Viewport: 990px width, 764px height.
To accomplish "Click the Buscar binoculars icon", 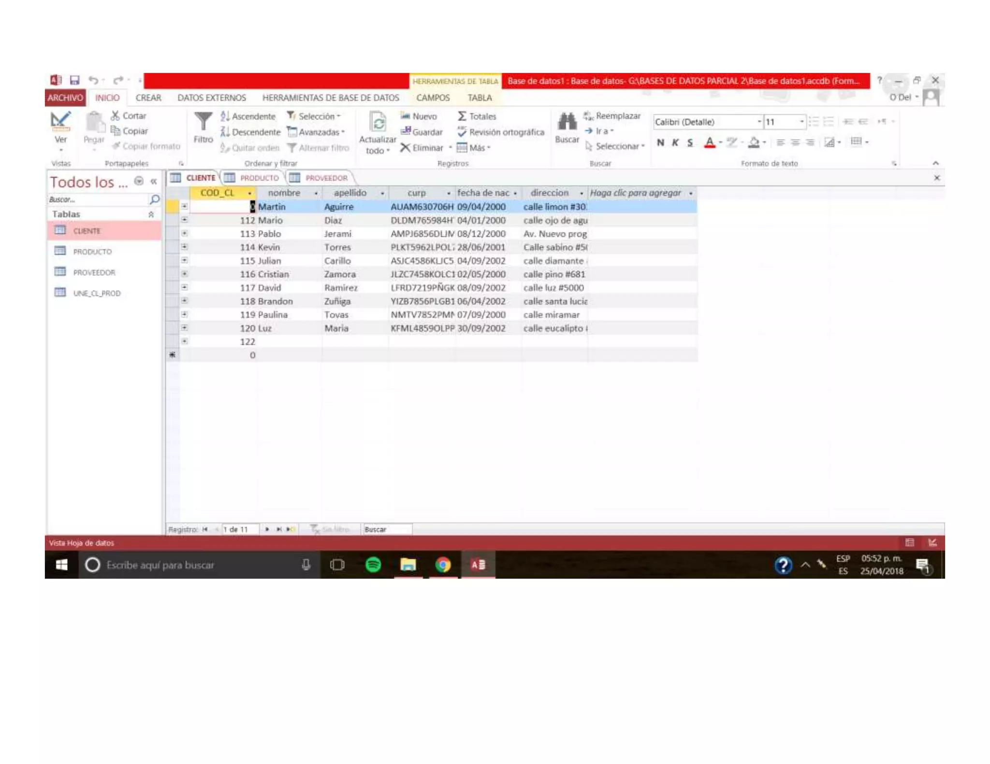I will (x=567, y=122).
